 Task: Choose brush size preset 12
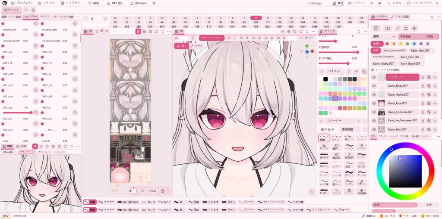pyautogui.click(x=291, y=18)
